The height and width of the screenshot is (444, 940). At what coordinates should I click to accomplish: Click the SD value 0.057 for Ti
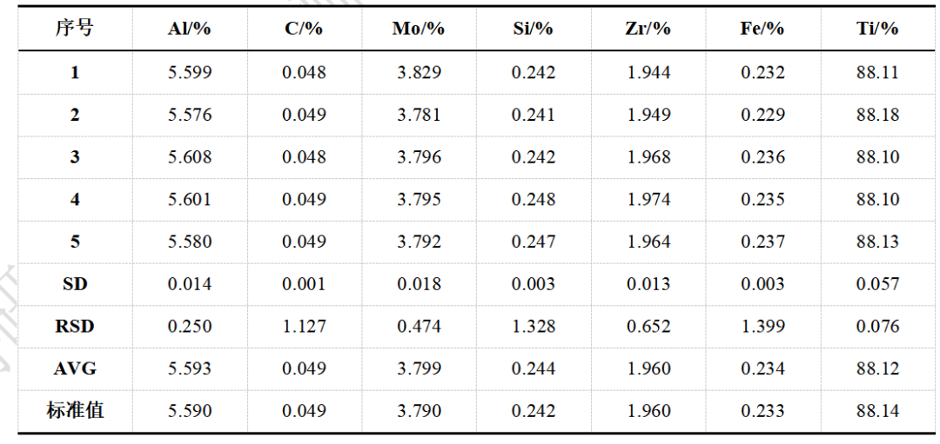pos(877,284)
